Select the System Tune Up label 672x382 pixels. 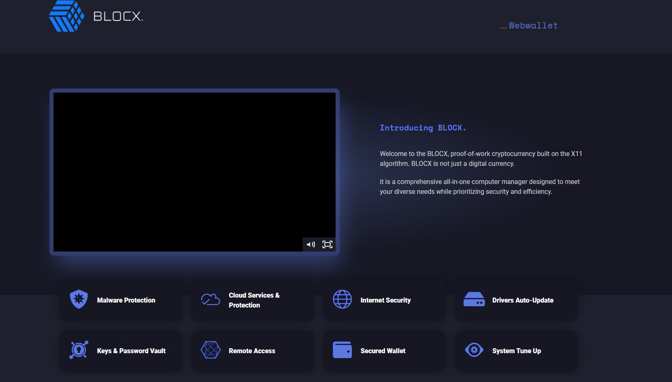[516, 351]
